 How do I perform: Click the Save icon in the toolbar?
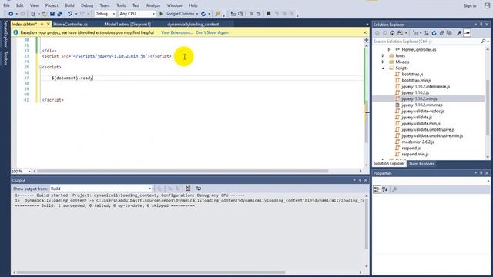point(52,14)
